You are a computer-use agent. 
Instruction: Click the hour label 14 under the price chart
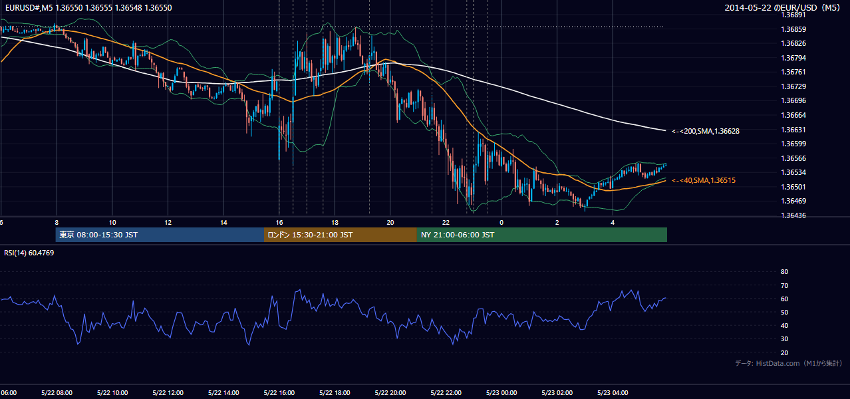tap(223, 222)
